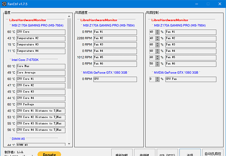The height and width of the screenshot is (156, 226).
Task: Edit the CPU Package name field
Action: tap(41, 105)
